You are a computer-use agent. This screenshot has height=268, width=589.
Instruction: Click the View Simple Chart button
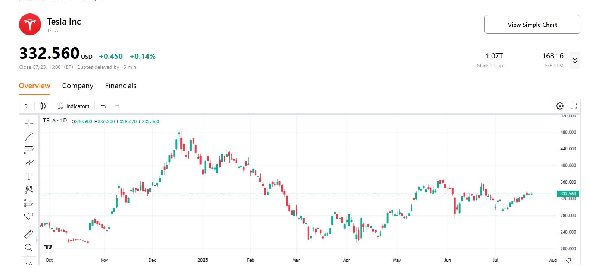click(532, 24)
